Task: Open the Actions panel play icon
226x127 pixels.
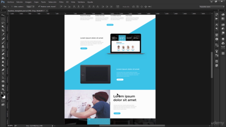Action: (x=216, y=19)
